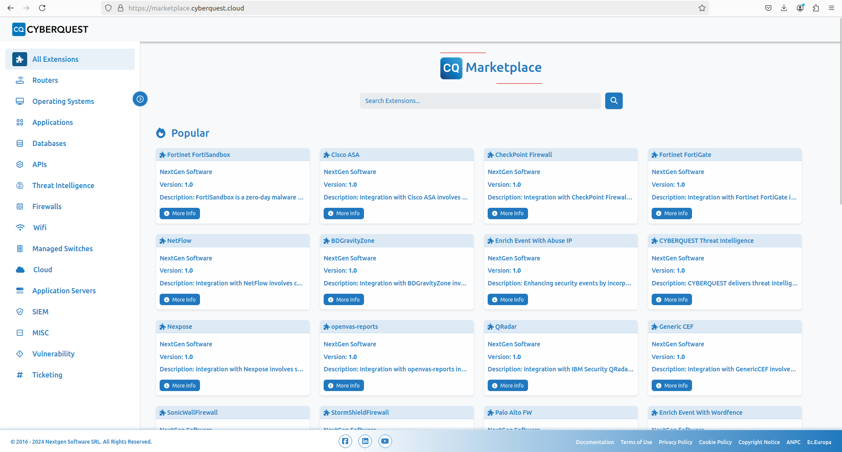Viewport: 842px width, 452px height.
Task: Click the Wifi category icon in sidebar
Action: tap(20, 228)
